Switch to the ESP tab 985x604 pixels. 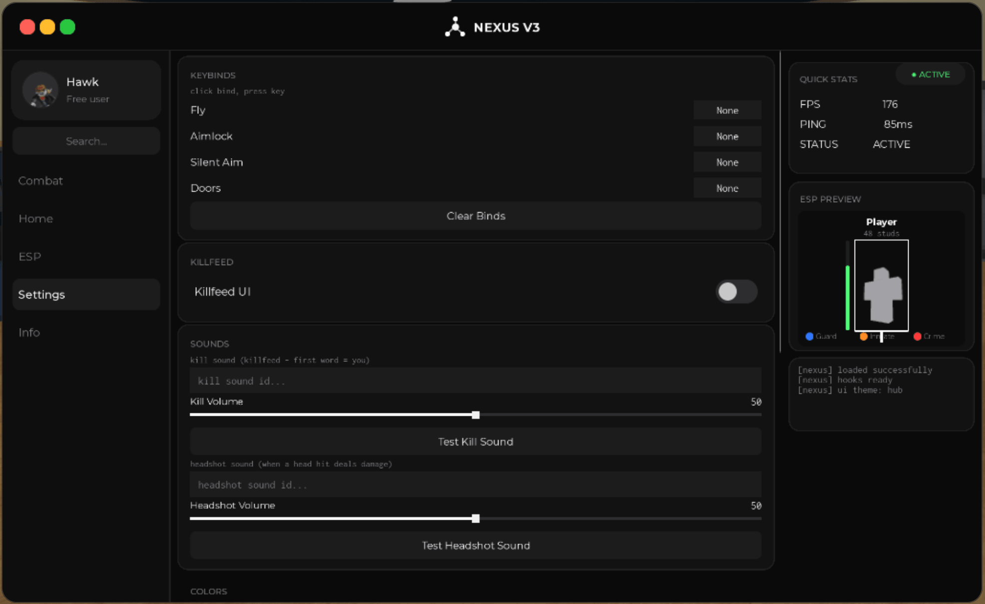click(x=86, y=257)
